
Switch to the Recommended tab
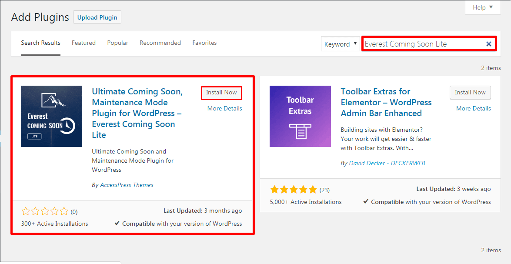pos(160,43)
